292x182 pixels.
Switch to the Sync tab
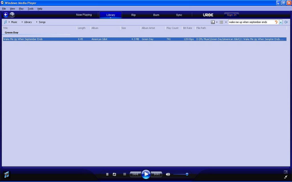point(179,15)
